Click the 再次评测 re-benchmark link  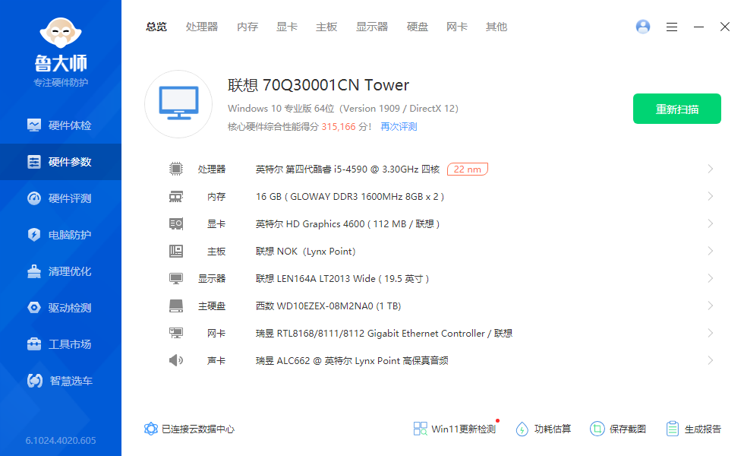pos(399,127)
